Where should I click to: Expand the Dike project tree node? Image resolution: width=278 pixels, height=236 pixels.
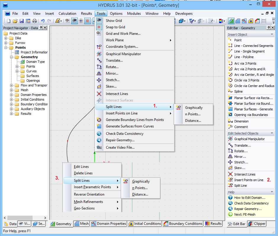coord(6,38)
